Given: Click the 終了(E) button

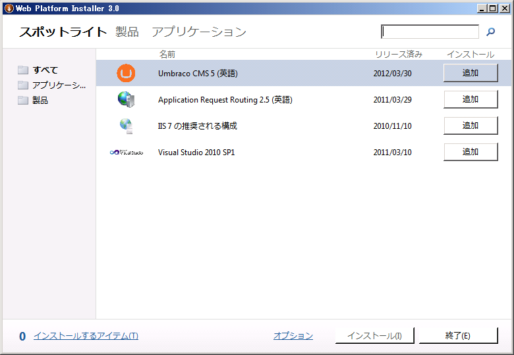Looking at the screenshot, I should pyautogui.click(x=458, y=336).
